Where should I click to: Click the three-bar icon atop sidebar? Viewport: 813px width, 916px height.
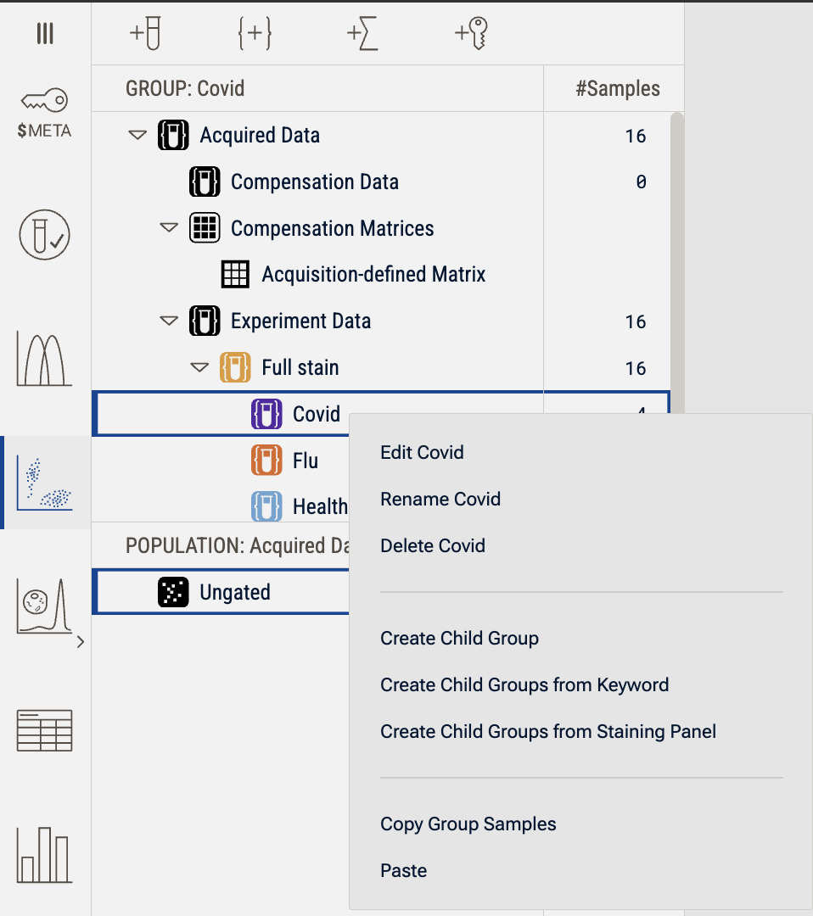[45, 33]
